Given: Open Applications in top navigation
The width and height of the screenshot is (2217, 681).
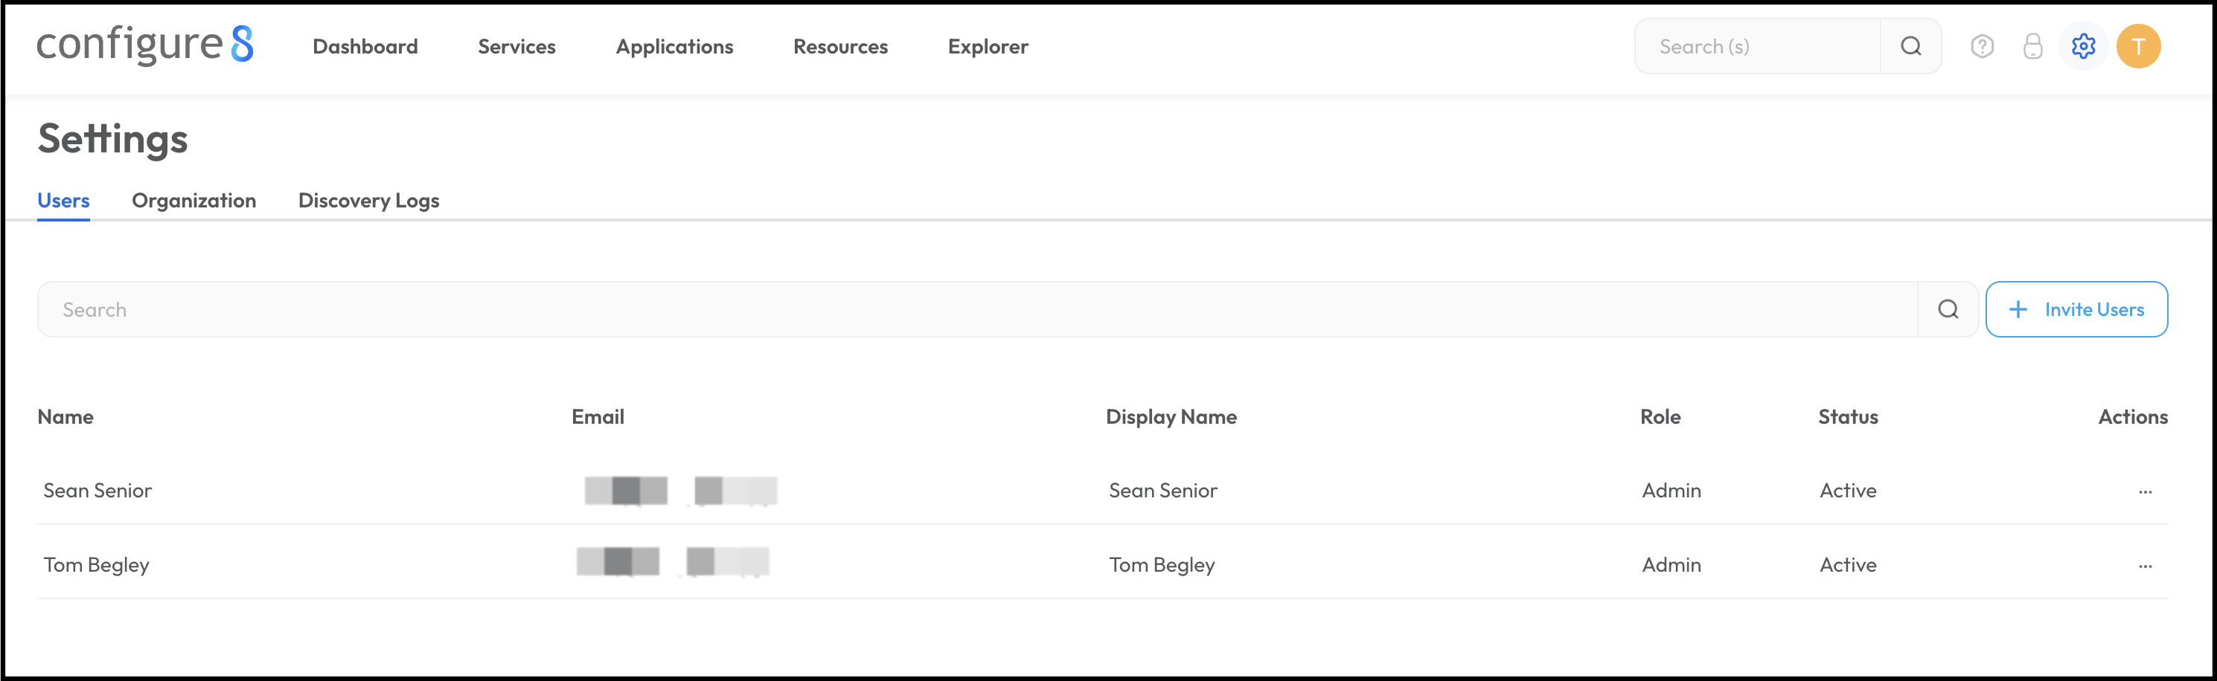Looking at the screenshot, I should [674, 46].
